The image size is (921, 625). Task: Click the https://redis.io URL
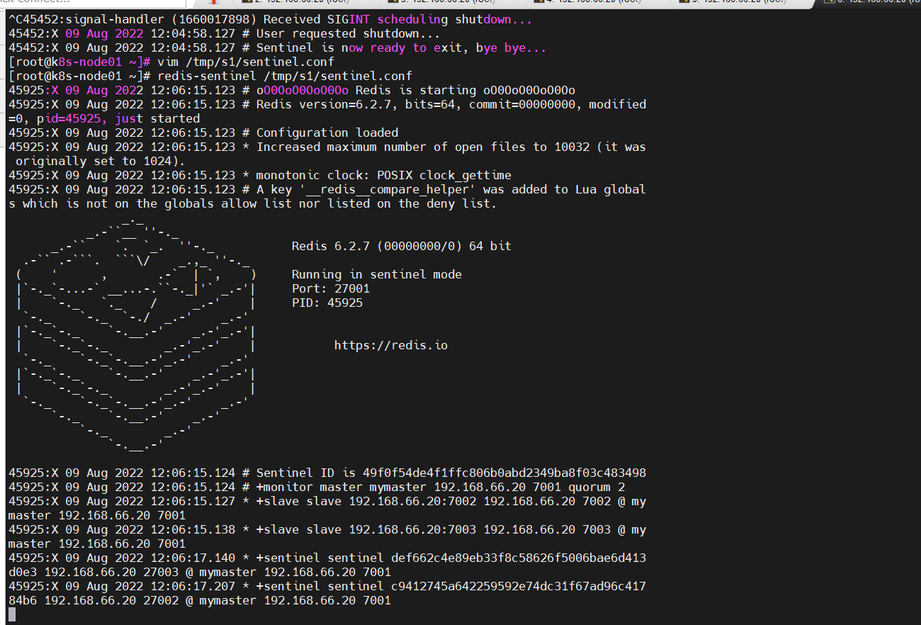click(x=390, y=345)
